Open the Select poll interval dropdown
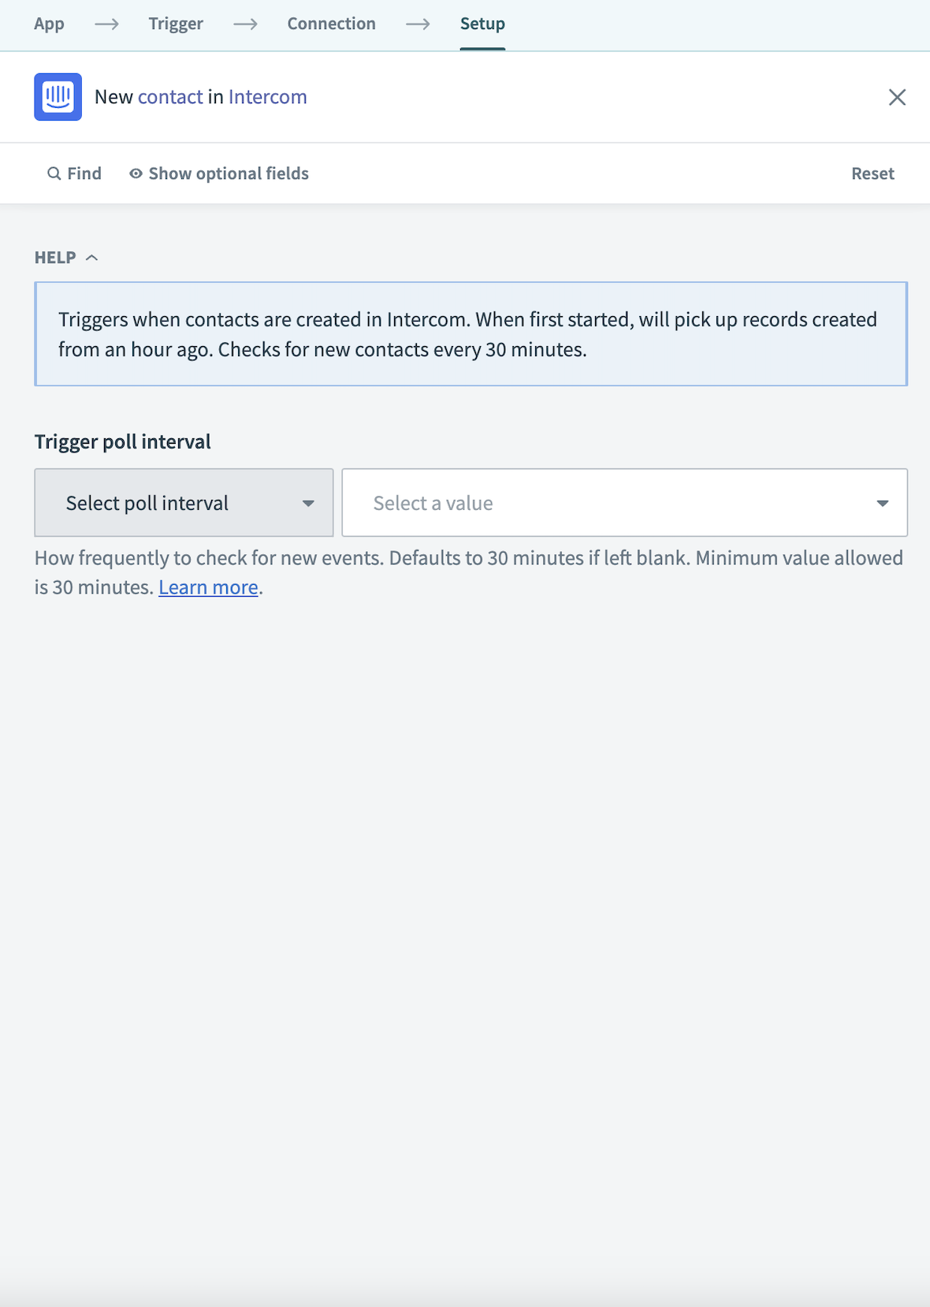This screenshot has height=1307, width=930. 184,503
